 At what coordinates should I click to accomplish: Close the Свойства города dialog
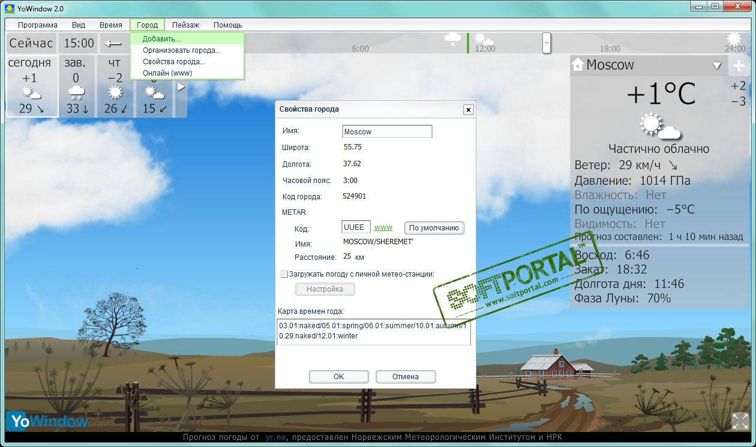468,109
